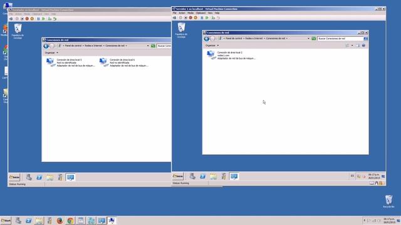This screenshot has height=225, width=401.
Task: Open PowerShell icon in Servidor 1 VM taskbar
Action: click(203, 176)
